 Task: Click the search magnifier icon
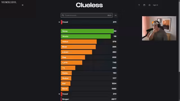tap(63, 15)
